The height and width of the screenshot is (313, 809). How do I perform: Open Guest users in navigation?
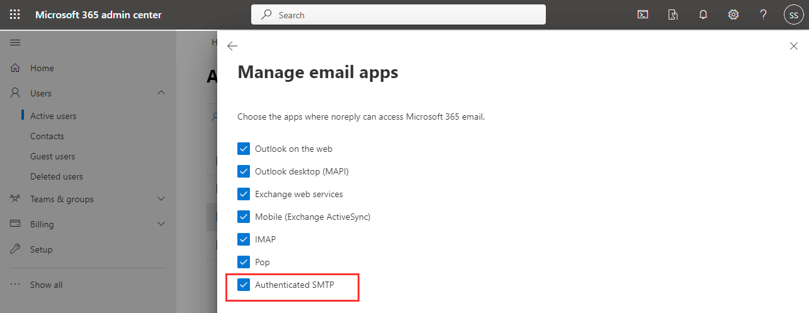pyautogui.click(x=53, y=156)
